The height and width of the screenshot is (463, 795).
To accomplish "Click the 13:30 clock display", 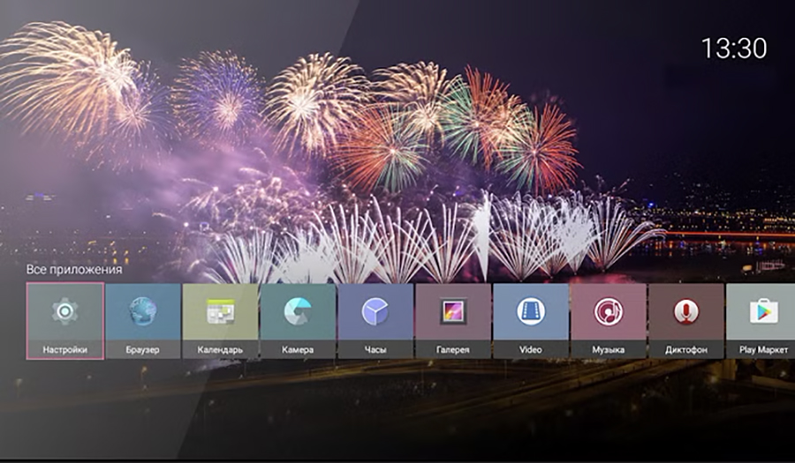I will tap(734, 49).
